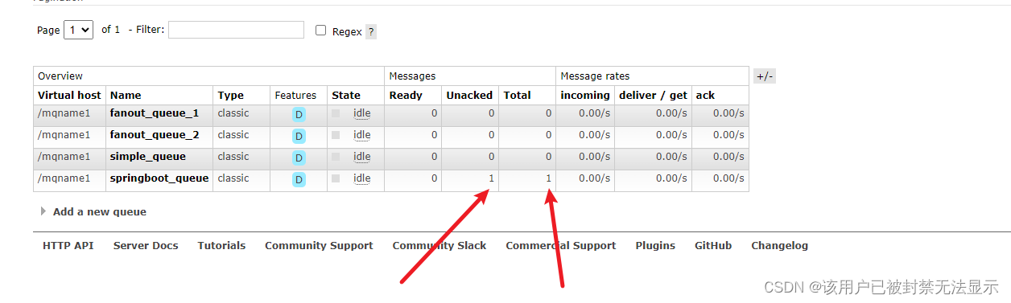Click the D durable badge for fanout_queue_2
The width and height of the screenshot is (1011, 303).
click(299, 136)
